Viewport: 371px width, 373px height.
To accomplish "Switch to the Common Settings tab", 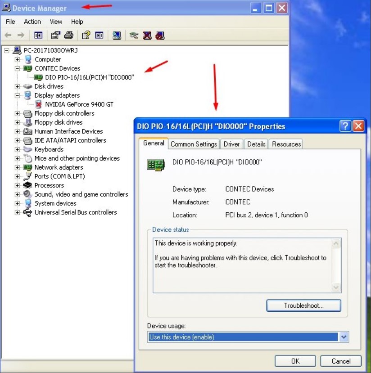I will click(194, 144).
